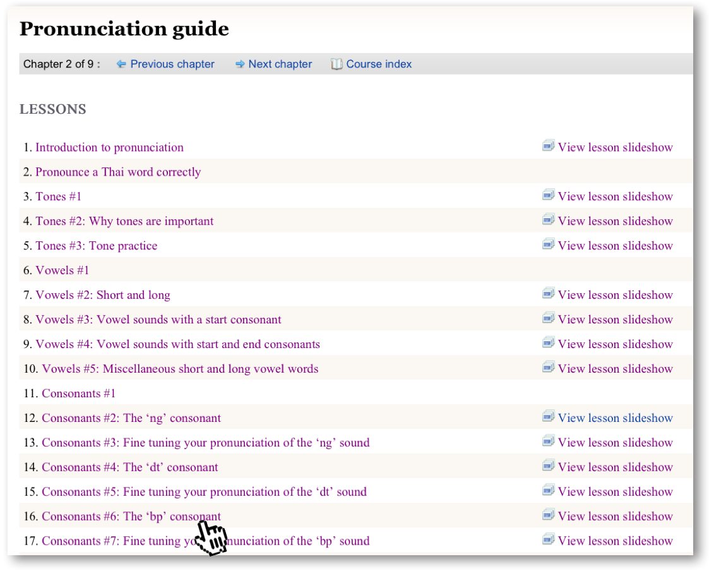
Task: Open lesson Pronounce a Thai word correctly
Action: (118, 172)
